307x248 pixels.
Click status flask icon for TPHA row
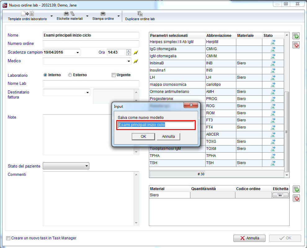pos(273,156)
